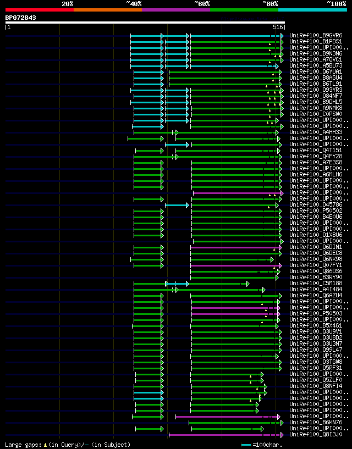Select the UniRef100_A4HH33 label

(x=316, y=132)
